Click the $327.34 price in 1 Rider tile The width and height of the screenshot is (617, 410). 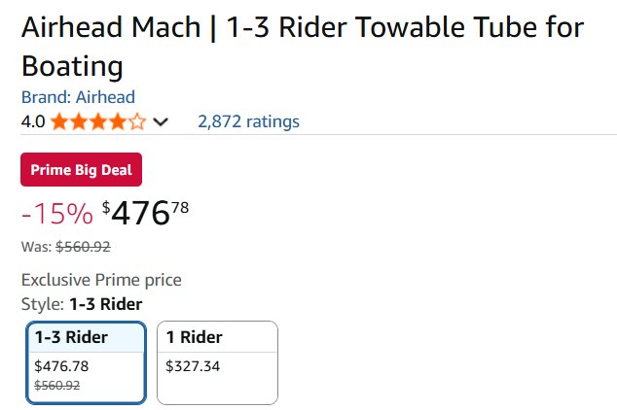[x=193, y=366]
